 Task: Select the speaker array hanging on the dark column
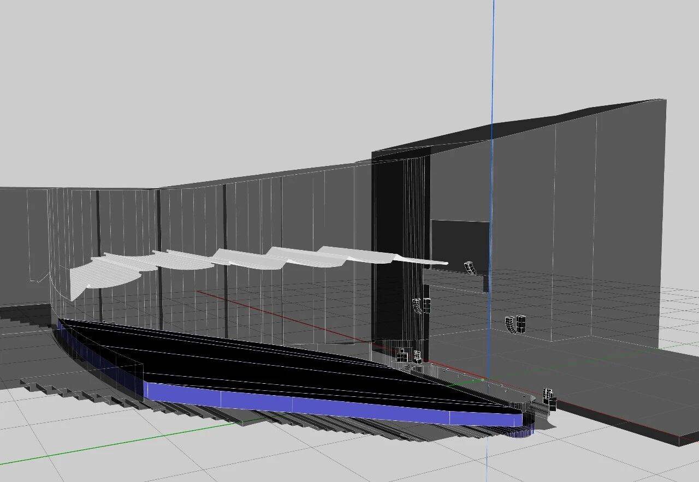[x=420, y=305]
